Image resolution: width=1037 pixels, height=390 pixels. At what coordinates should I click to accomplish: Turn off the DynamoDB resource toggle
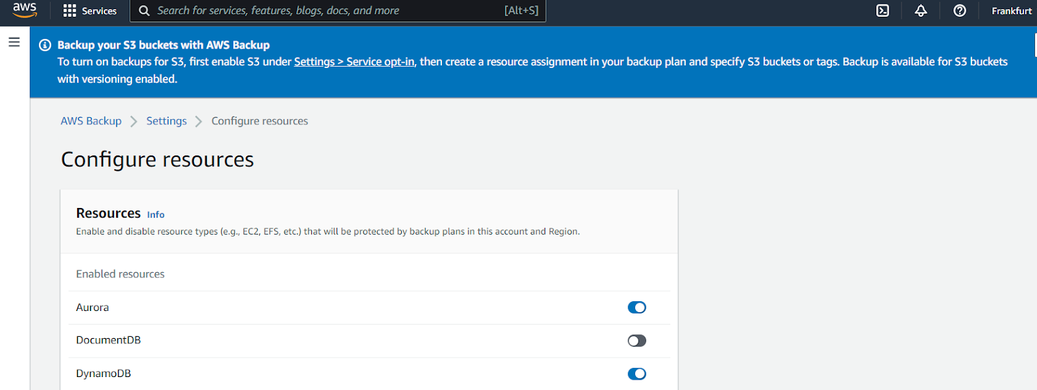point(636,374)
